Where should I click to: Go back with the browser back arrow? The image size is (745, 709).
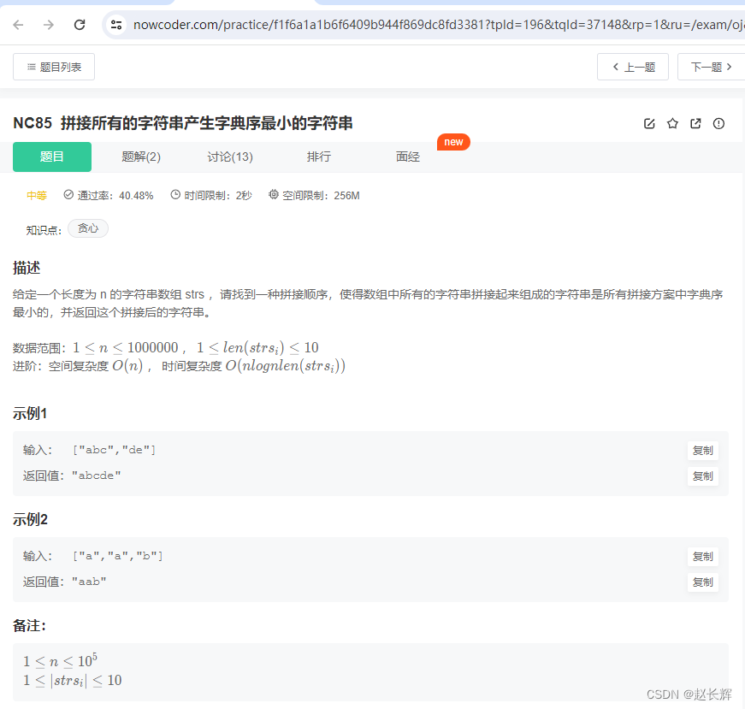(19, 25)
